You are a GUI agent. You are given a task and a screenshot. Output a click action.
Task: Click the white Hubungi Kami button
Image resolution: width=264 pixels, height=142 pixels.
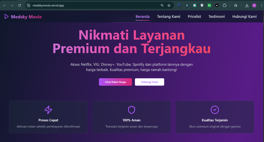[x=149, y=82]
